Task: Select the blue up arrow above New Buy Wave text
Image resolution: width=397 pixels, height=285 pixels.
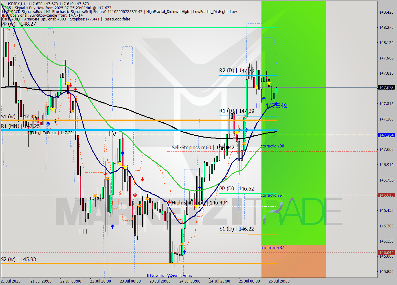Action: tap(184, 252)
